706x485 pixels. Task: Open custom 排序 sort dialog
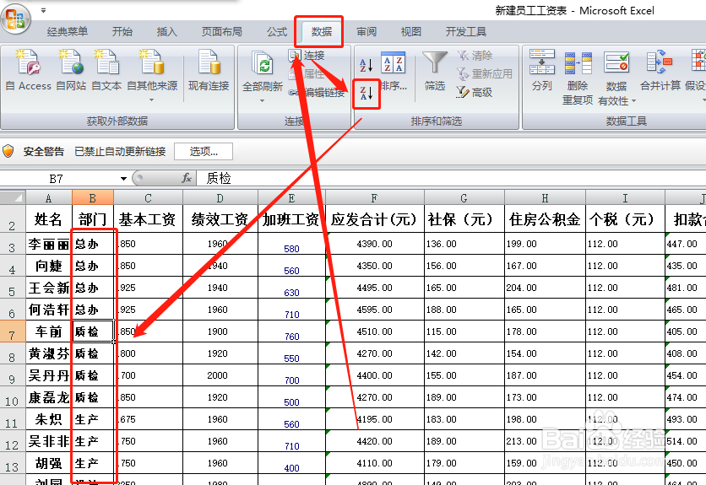pyautogui.click(x=394, y=71)
